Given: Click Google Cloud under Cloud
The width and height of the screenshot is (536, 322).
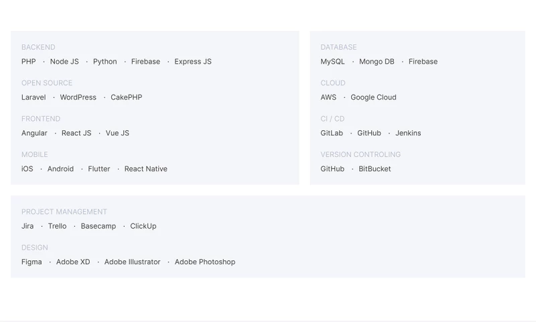Looking at the screenshot, I should pyautogui.click(x=373, y=97).
